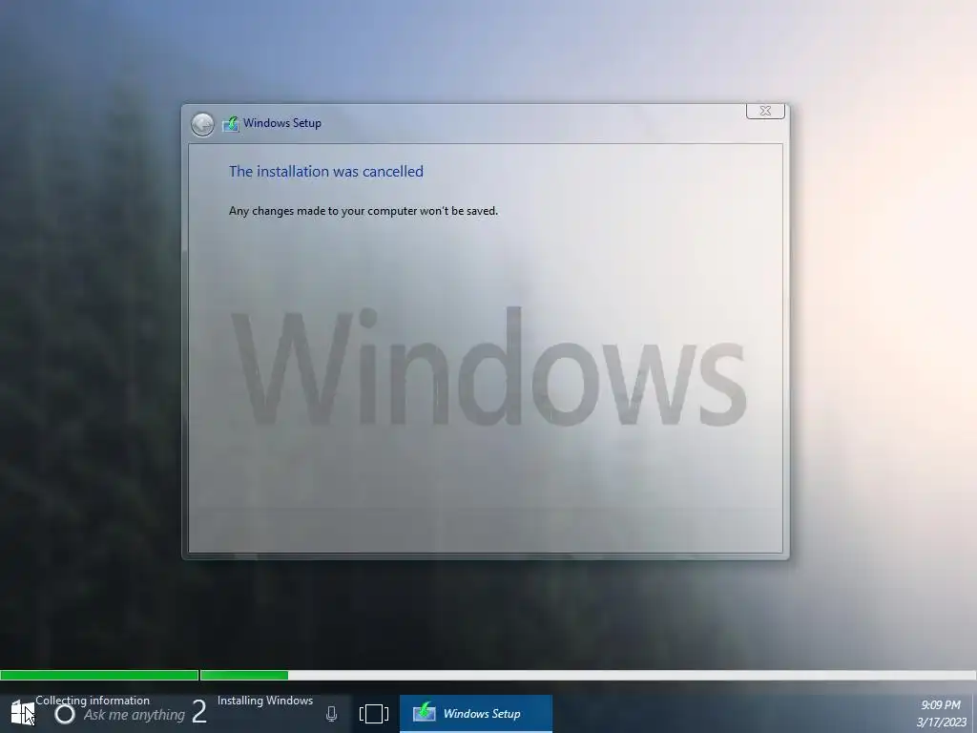Image resolution: width=977 pixels, height=733 pixels.
Task: Click the Collecting information progress bar
Action: (99, 675)
